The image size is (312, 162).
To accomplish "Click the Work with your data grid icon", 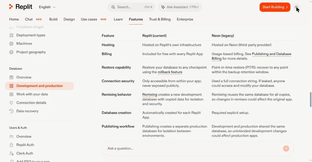I will click(11, 94).
